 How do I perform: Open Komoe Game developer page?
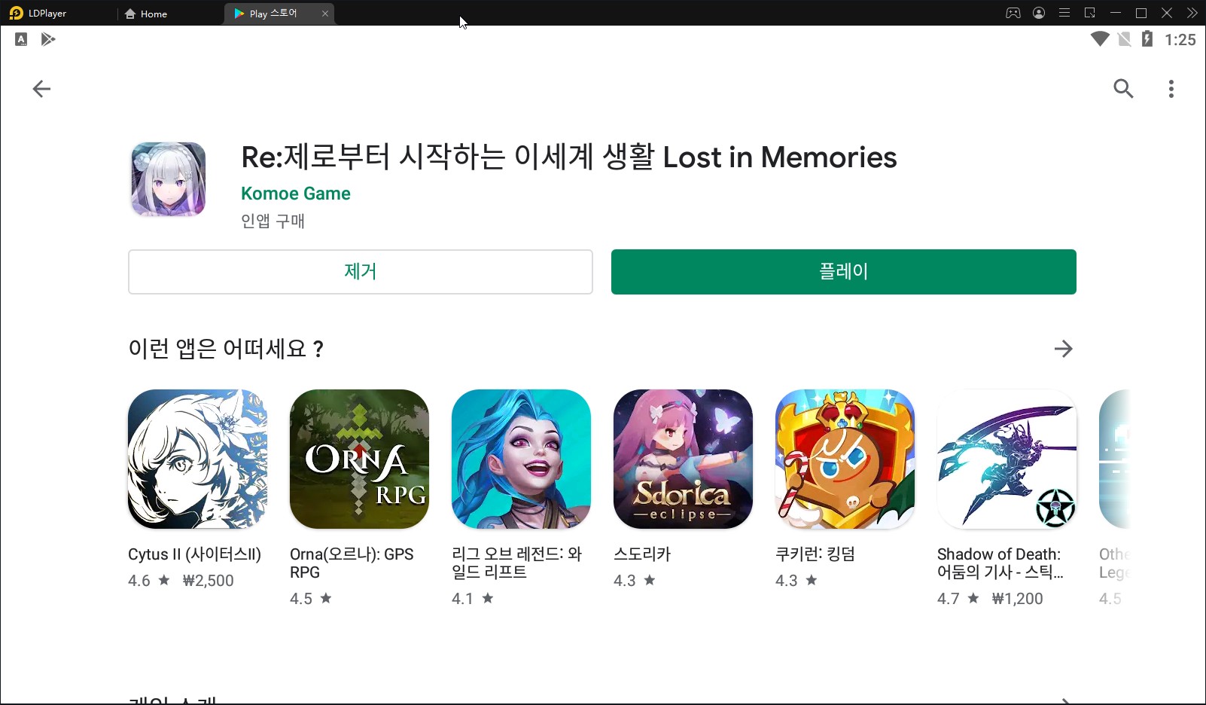pos(296,194)
